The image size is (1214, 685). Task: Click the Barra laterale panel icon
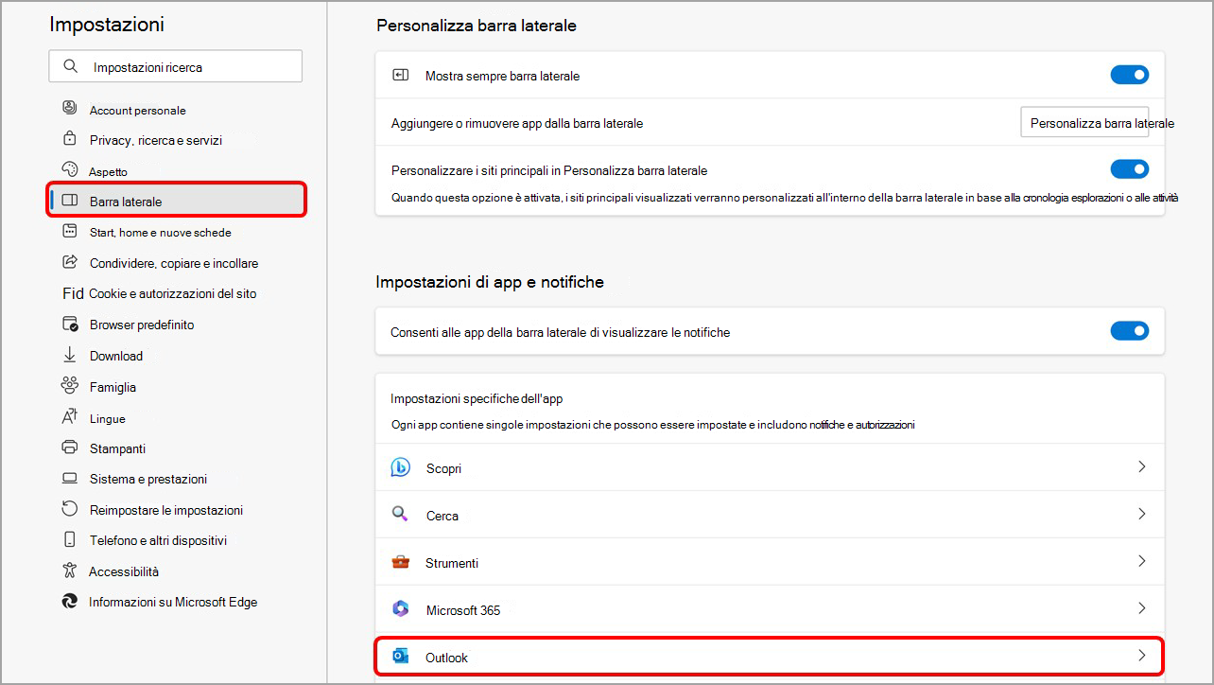69,202
